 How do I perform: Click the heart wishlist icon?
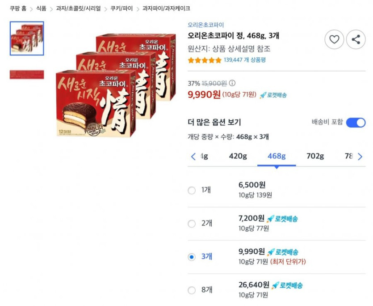coord(334,39)
